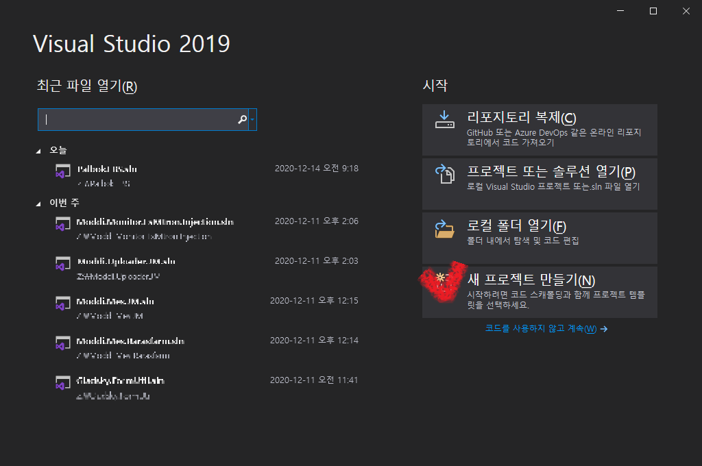Collapse the 이번 주 group
This screenshot has height=466, width=702.
[38, 204]
